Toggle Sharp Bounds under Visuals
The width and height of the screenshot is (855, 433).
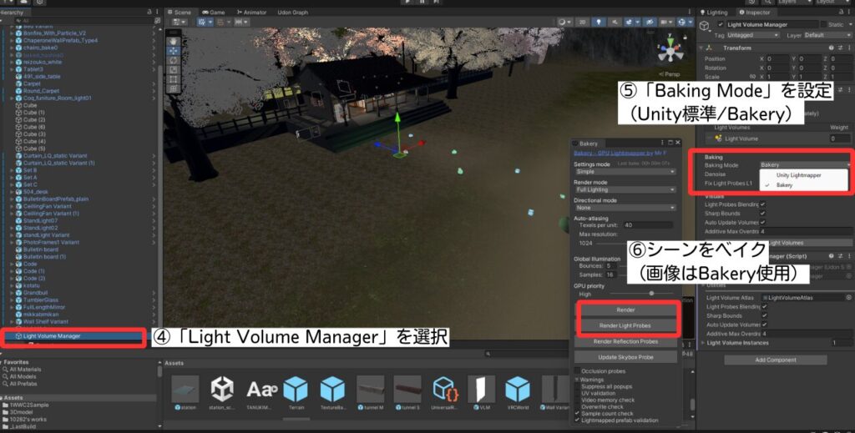[763, 214]
